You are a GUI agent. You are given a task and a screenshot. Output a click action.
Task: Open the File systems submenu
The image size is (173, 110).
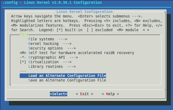point(48,39)
